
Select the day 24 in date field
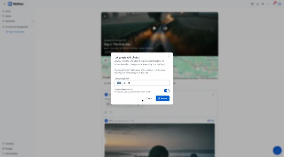[125, 83]
